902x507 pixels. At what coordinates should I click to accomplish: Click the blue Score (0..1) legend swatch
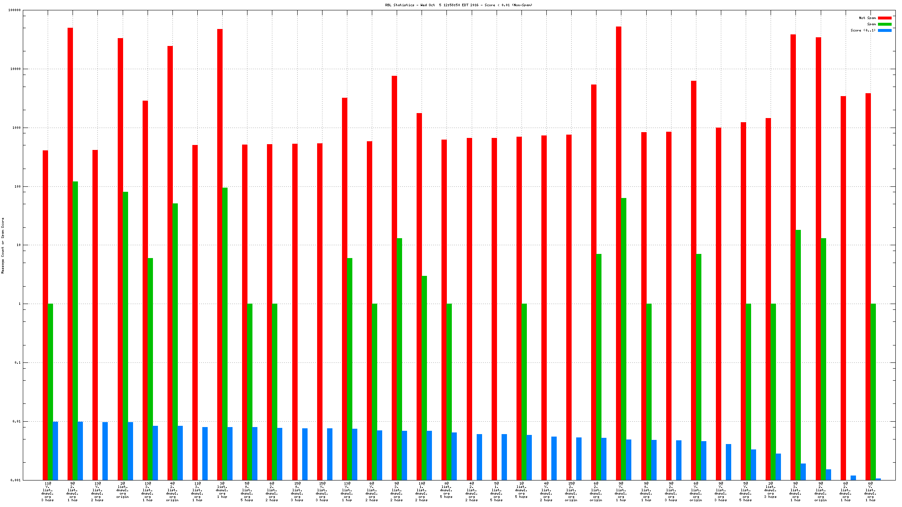point(885,30)
